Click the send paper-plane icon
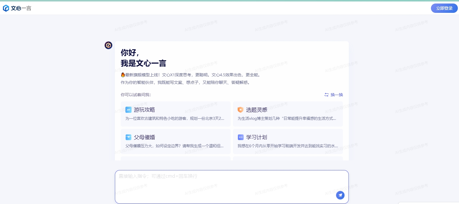 340,195
